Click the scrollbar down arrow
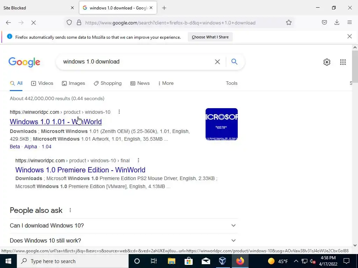Viewport: 358px width, 268px height. 355,245
